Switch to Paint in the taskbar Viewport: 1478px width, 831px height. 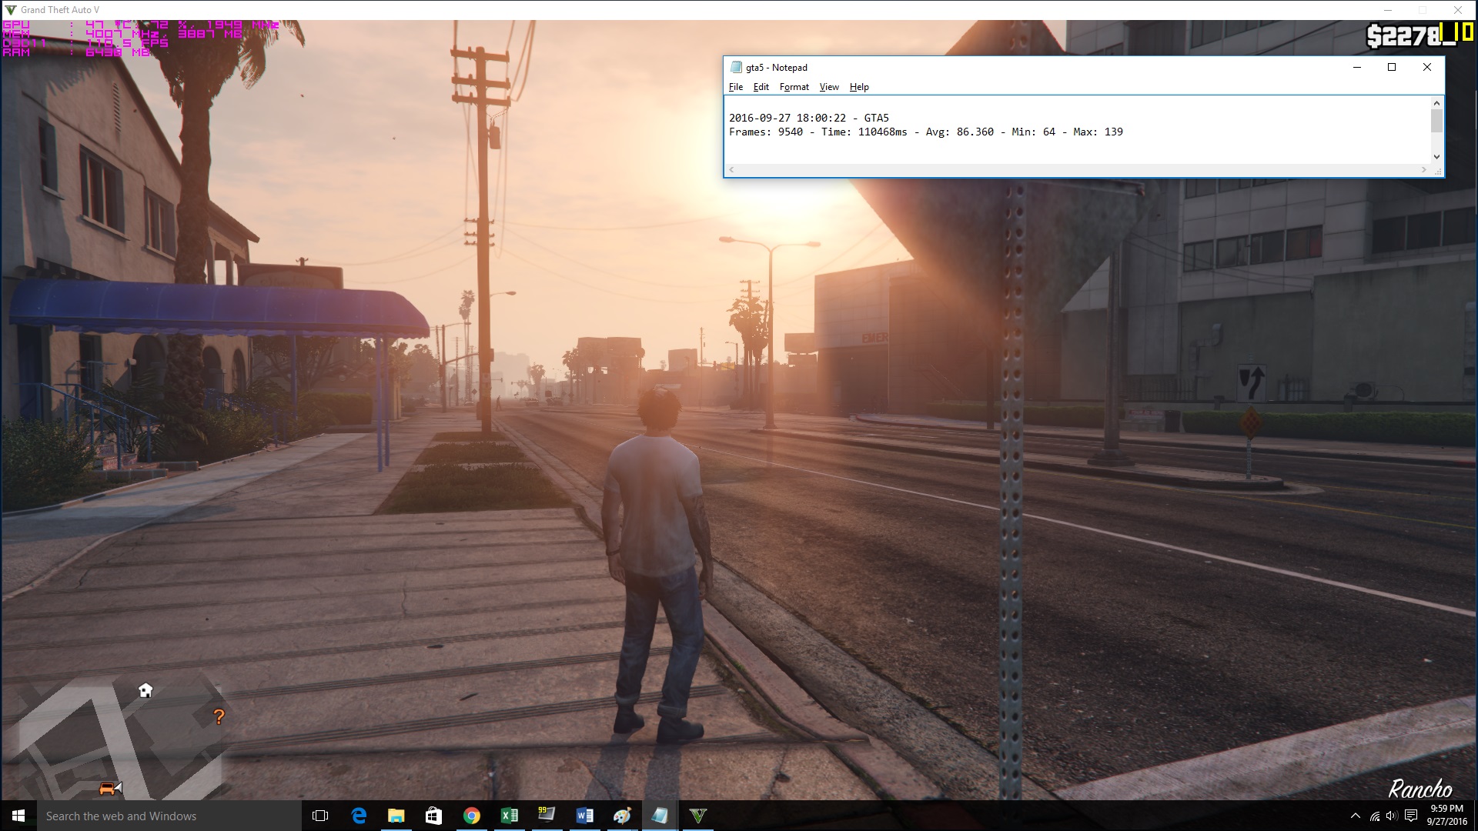click(622, 816)
